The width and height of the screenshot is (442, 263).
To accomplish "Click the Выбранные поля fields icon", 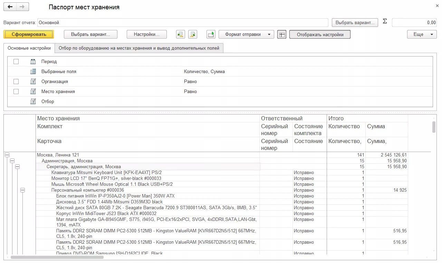I will point(33,72).
